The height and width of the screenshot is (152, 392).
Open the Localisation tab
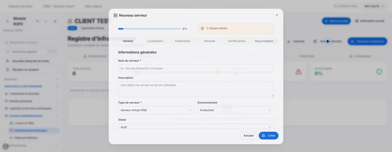coord(155,41)
